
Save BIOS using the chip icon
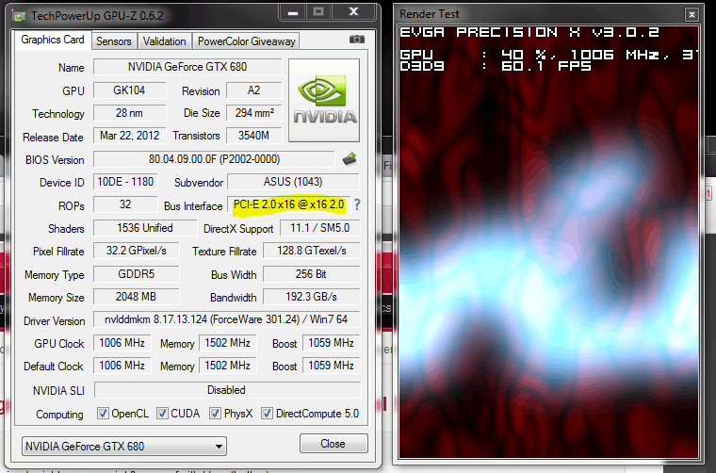(x=350, y=159)
